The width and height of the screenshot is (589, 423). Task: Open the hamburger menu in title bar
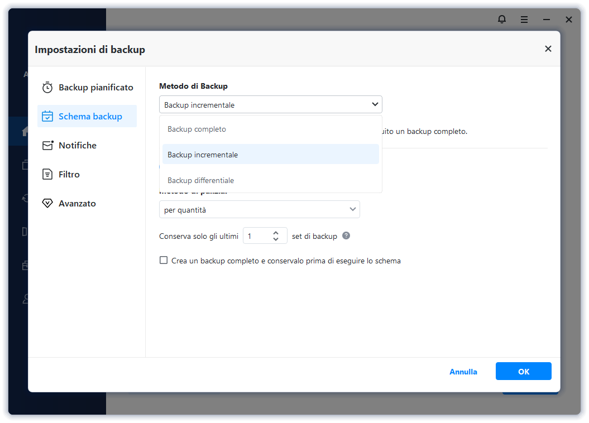point(524,20)
